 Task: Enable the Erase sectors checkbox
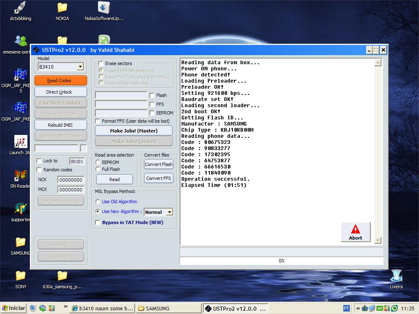tap(101, 63)
